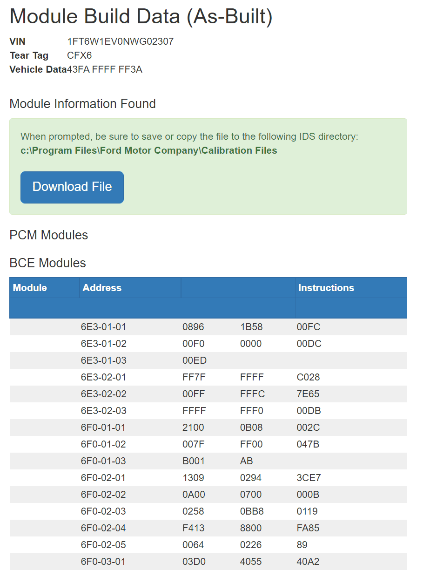Click the Calibration Files directory path
This screenshot has width=430, height=570.
[148, 150]
